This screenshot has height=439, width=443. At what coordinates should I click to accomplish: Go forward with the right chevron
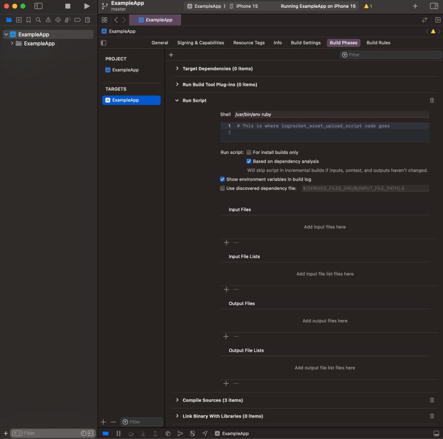point(124,20)
